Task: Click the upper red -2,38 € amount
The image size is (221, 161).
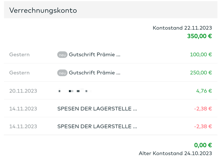Action: (203, 108)
